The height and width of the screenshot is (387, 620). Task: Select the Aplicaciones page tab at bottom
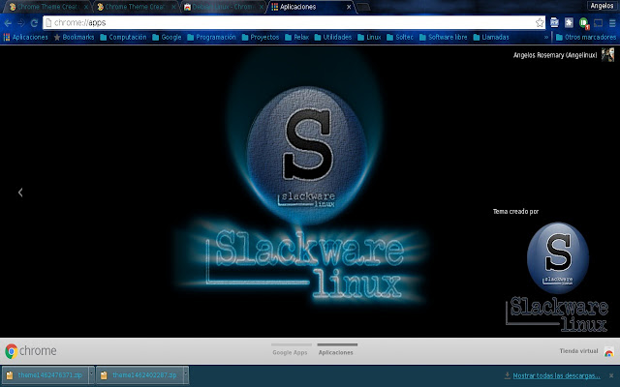(336, 350)
